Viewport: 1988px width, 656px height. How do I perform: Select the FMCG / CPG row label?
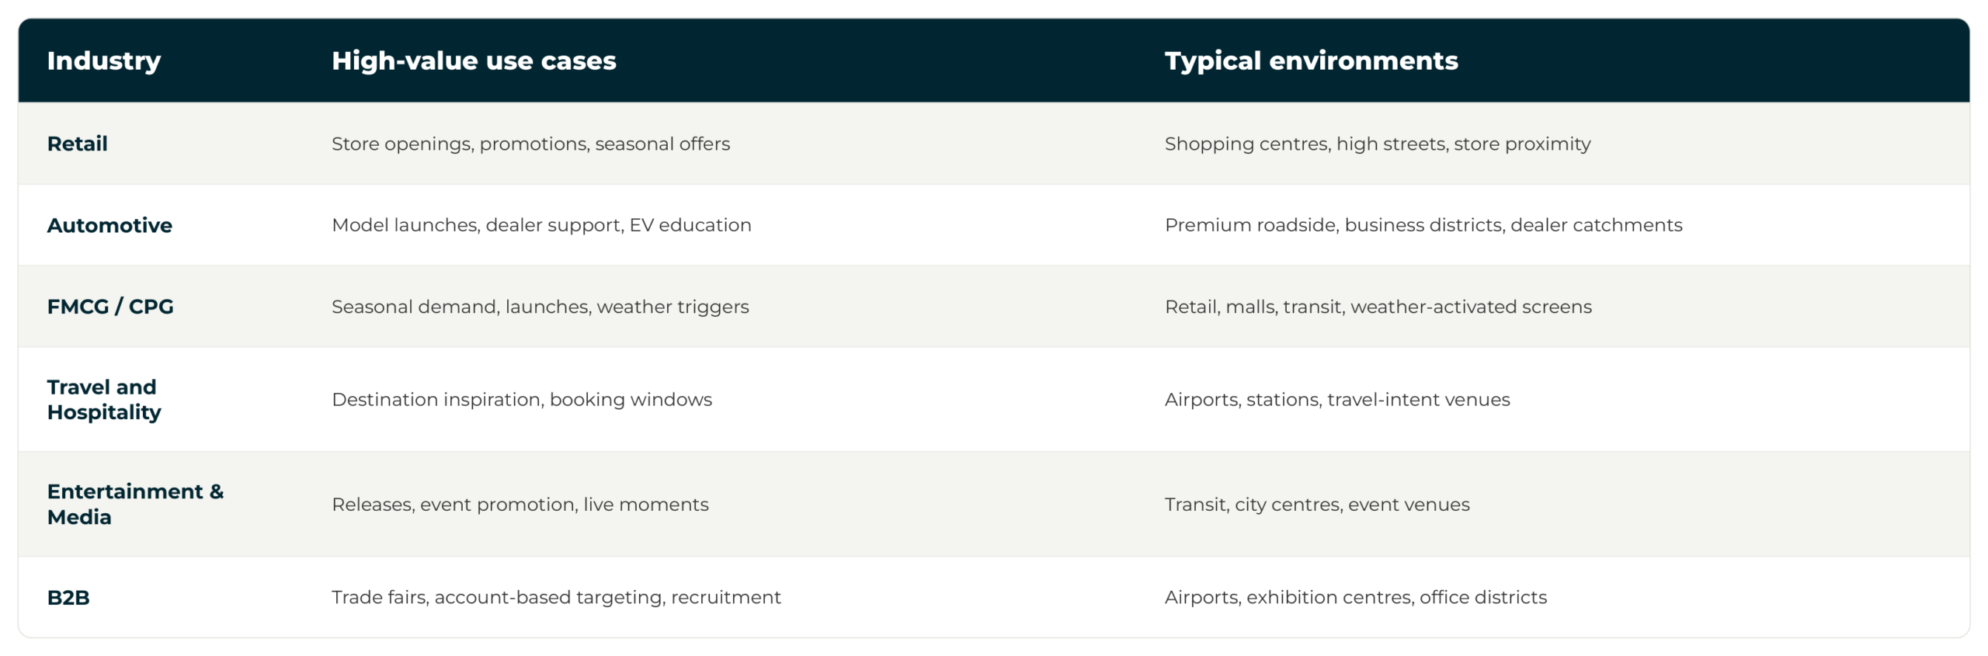(x=110, y=307)
